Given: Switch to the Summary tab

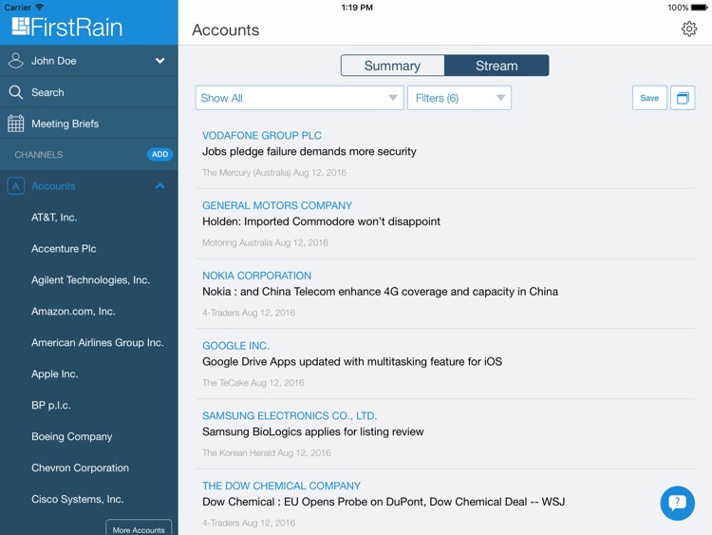Looking at the screenshot, I should click(392, 66).
